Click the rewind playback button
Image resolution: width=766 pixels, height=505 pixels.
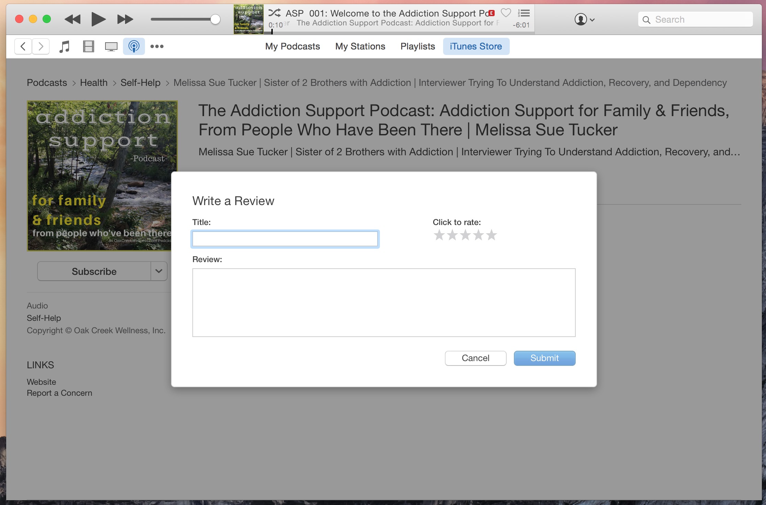tap(72, 19)
